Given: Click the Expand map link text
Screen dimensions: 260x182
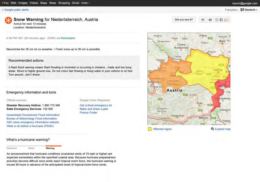Looking at the screenshot, I should click(222, 129).
